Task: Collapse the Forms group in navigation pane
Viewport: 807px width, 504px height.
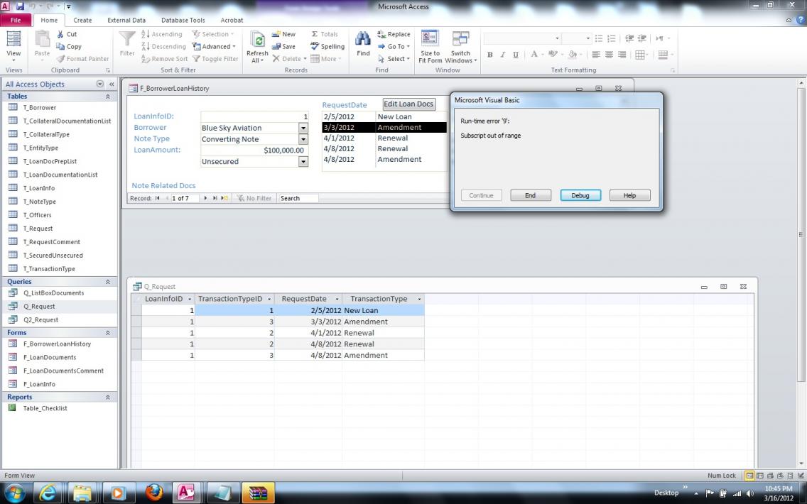Action: point(107,333)
